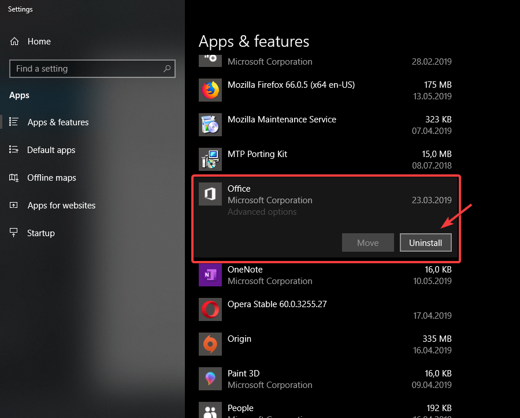
Task: Click the 175 MB size of Firefox
Action: point(438,85)
